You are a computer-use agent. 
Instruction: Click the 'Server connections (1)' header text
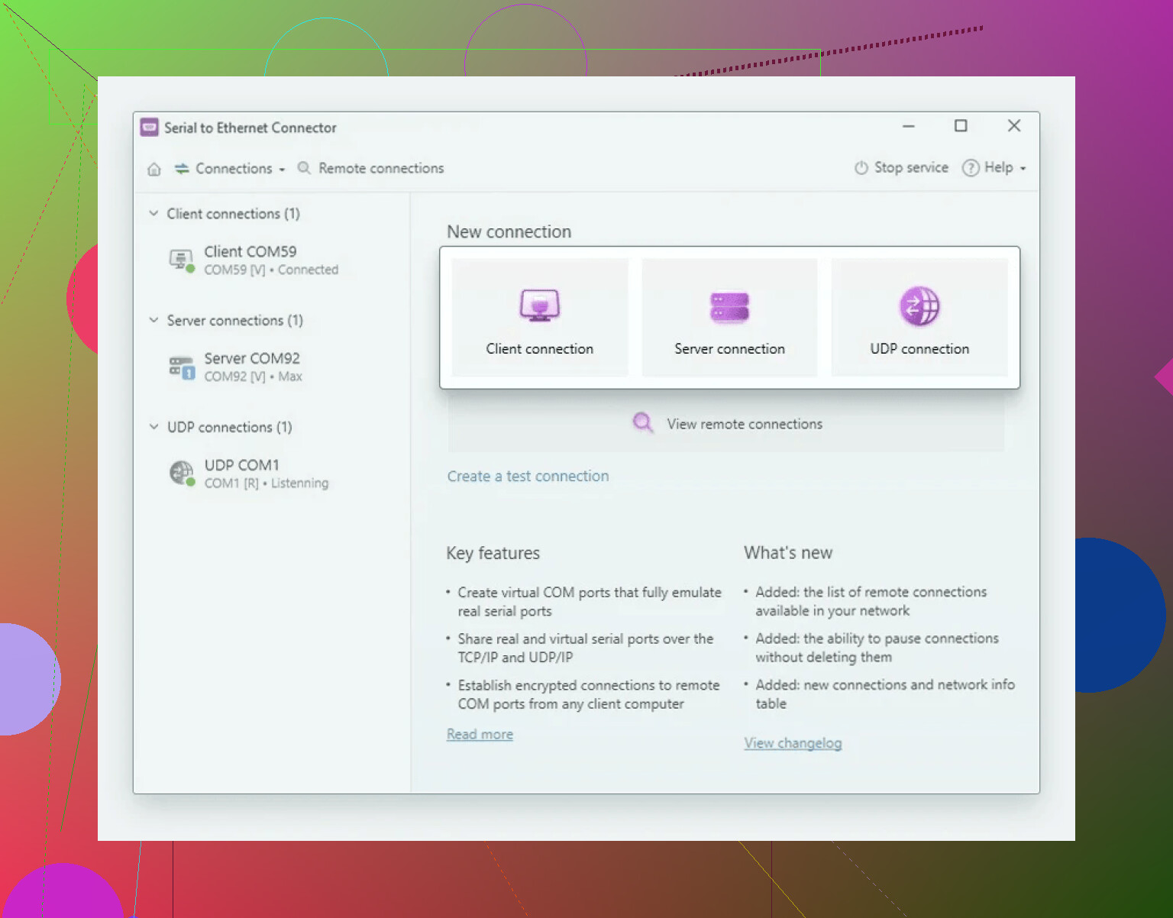click(x=235, y=321)
